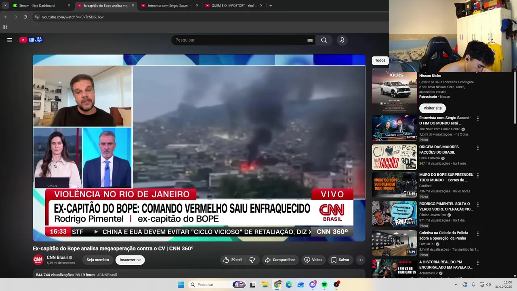Click the Valeu button
The image size is (517, 291).
coord(313,260)
